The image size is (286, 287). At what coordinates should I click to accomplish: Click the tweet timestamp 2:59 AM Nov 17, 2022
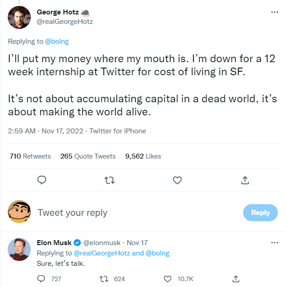42,131
